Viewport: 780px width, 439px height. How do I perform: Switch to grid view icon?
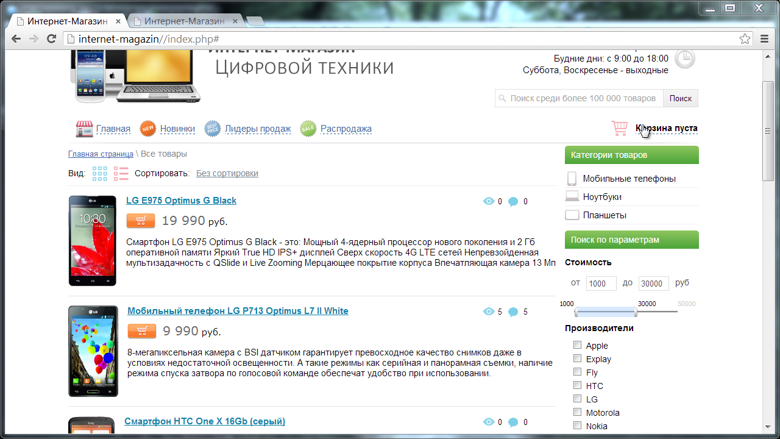pos(100,174)
